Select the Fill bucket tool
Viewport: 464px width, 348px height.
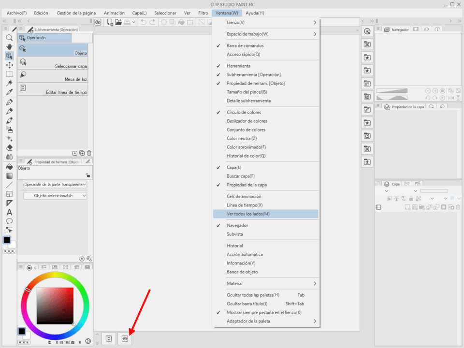coord(9,167)
